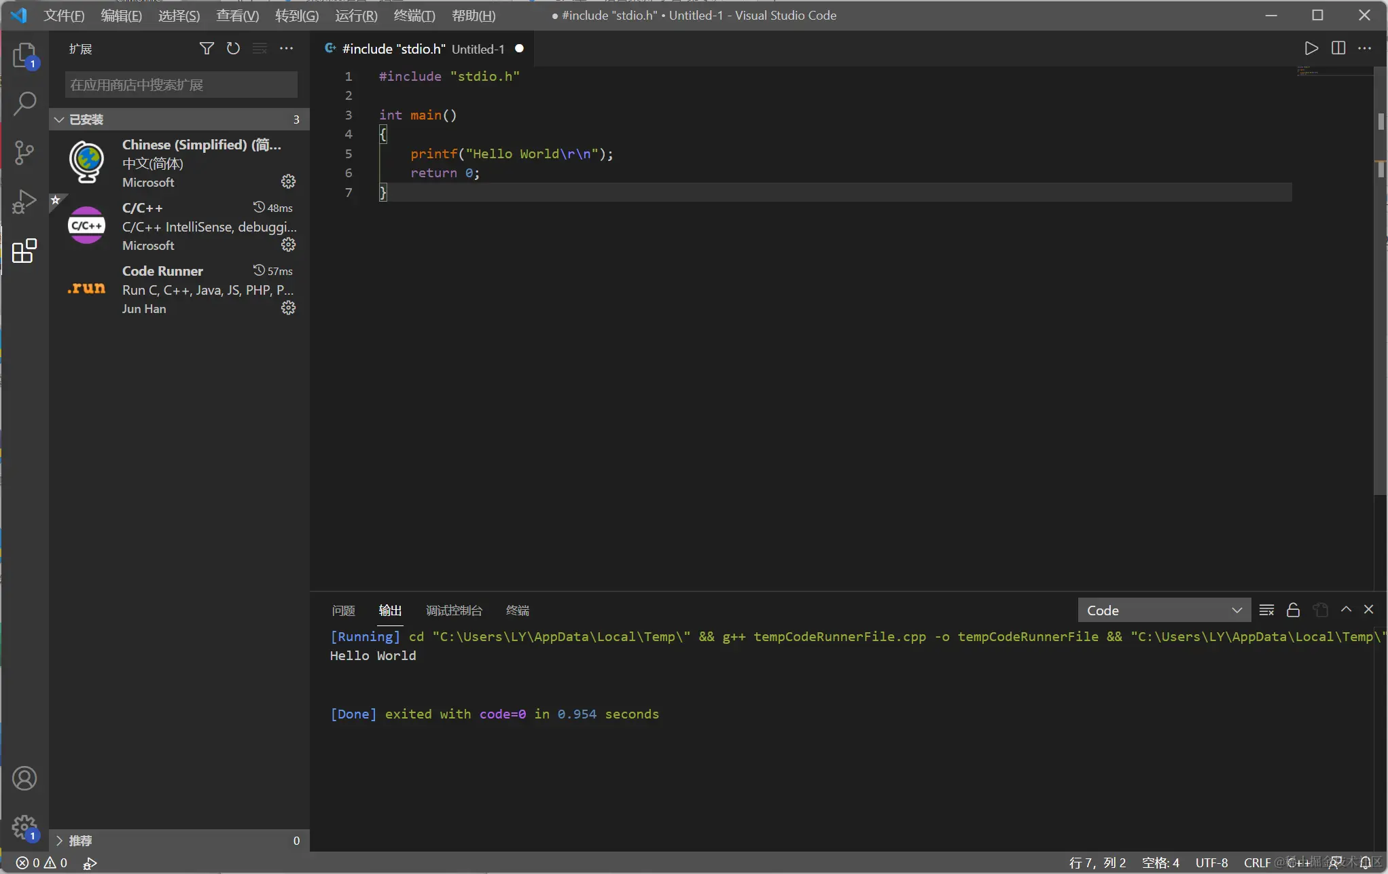Open Run and Debug view

coord(24,202)
